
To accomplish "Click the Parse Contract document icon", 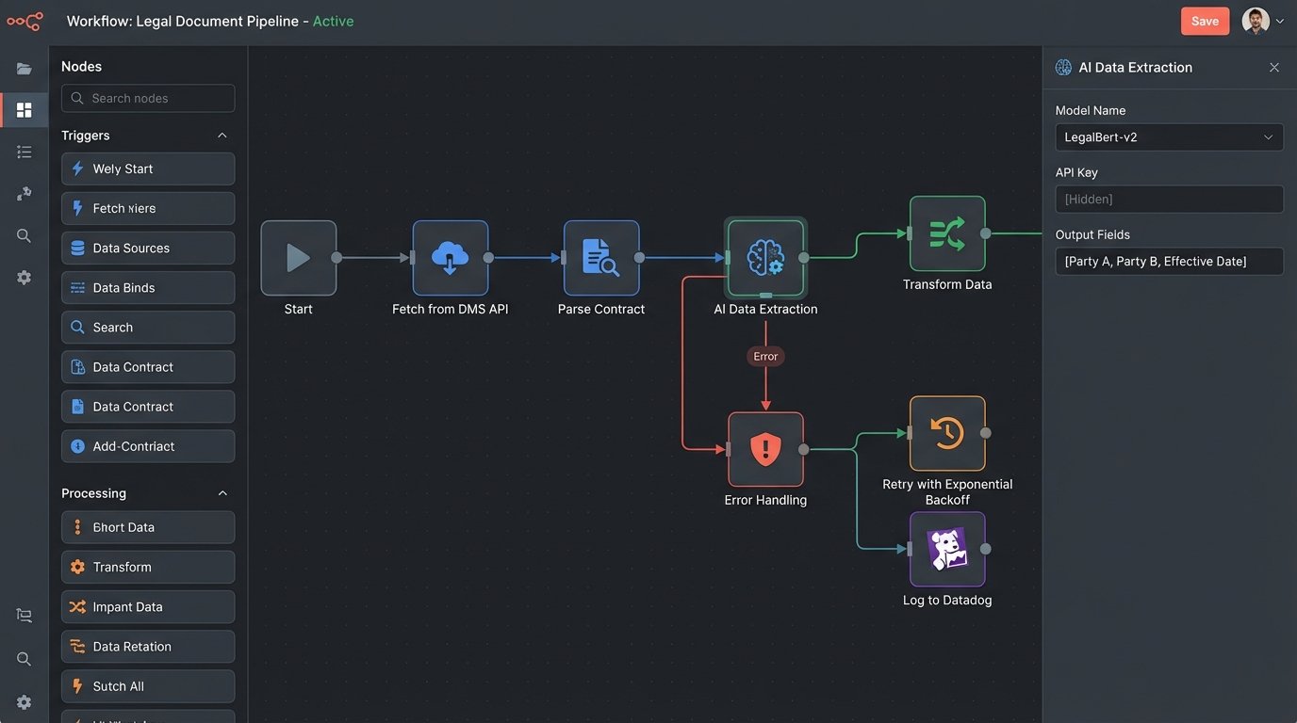I will [601, 256].
